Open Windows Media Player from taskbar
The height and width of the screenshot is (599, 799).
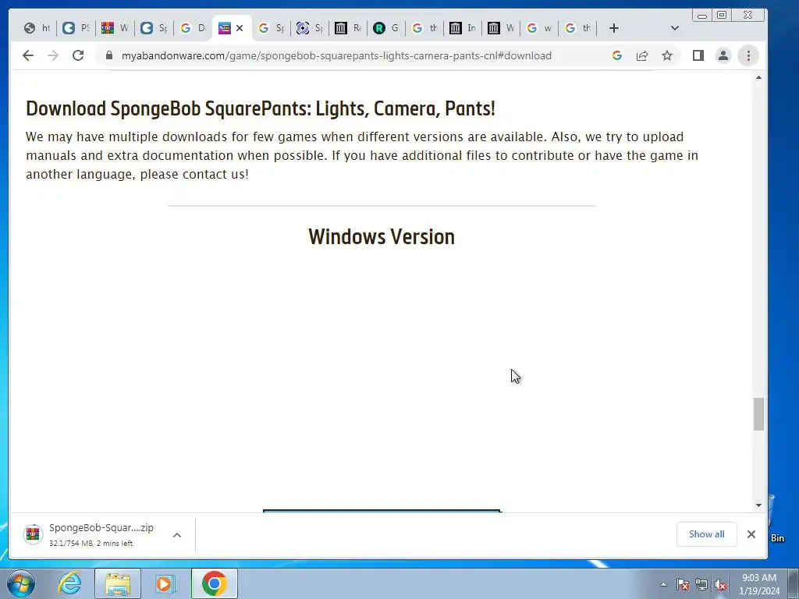click(165, 583)
